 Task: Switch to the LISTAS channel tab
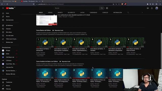pos(82,12)
